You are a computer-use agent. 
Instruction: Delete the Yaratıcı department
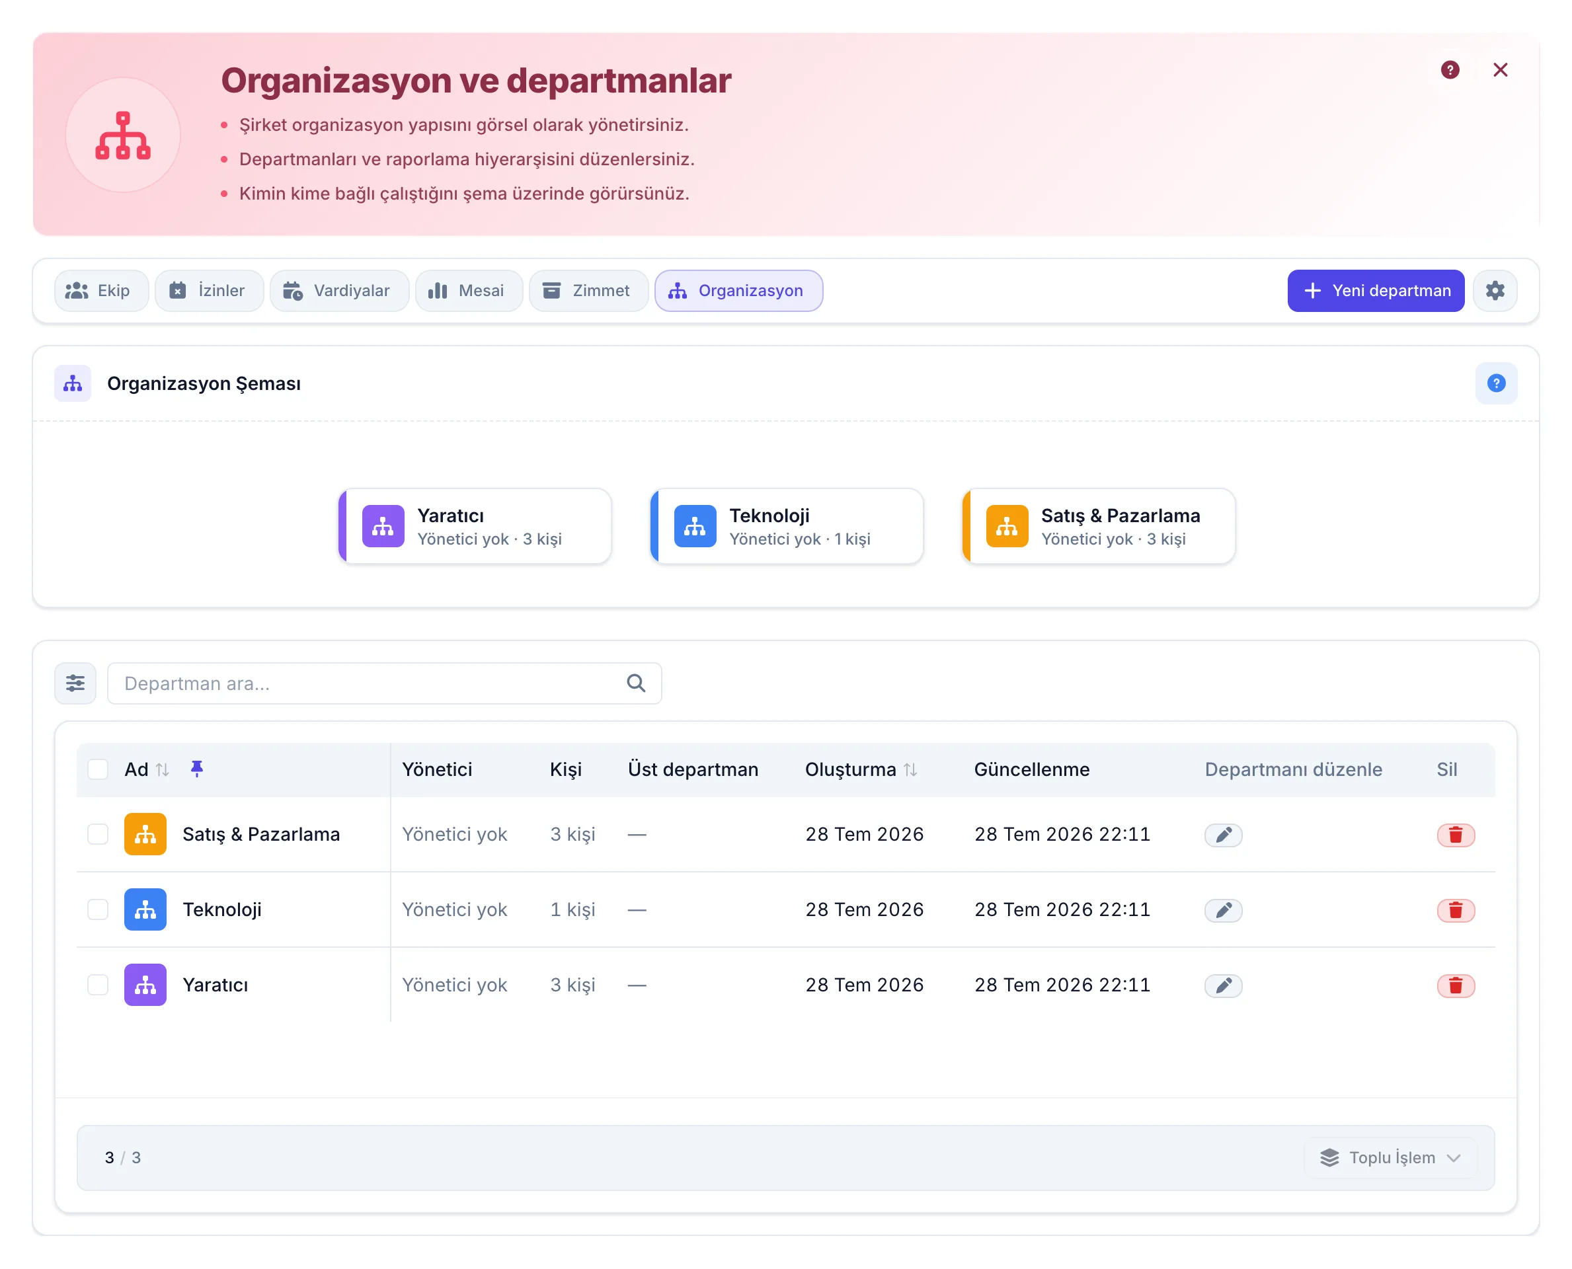coord(1456,985)
